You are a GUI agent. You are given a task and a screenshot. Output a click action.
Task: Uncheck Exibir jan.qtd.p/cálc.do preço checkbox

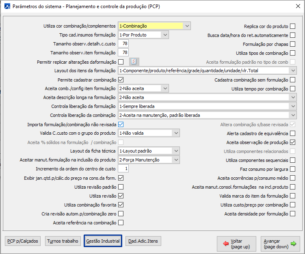(121, 178)
